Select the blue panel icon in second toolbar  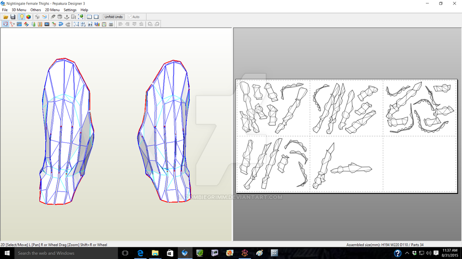(x=19, y=24)
